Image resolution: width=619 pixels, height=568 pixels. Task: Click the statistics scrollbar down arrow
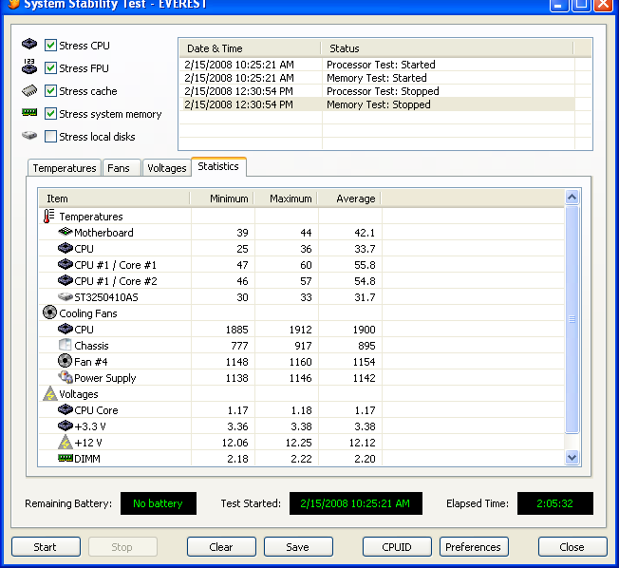coord(572,458)
